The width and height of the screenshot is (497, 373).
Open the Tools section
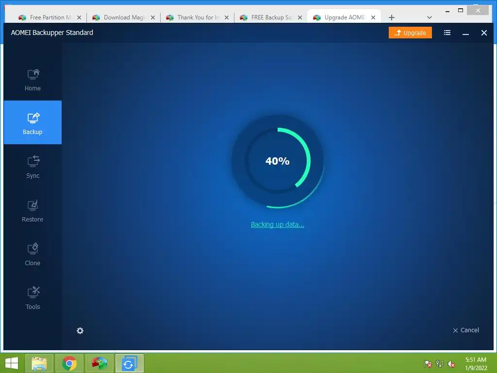(x=33, y=298)
